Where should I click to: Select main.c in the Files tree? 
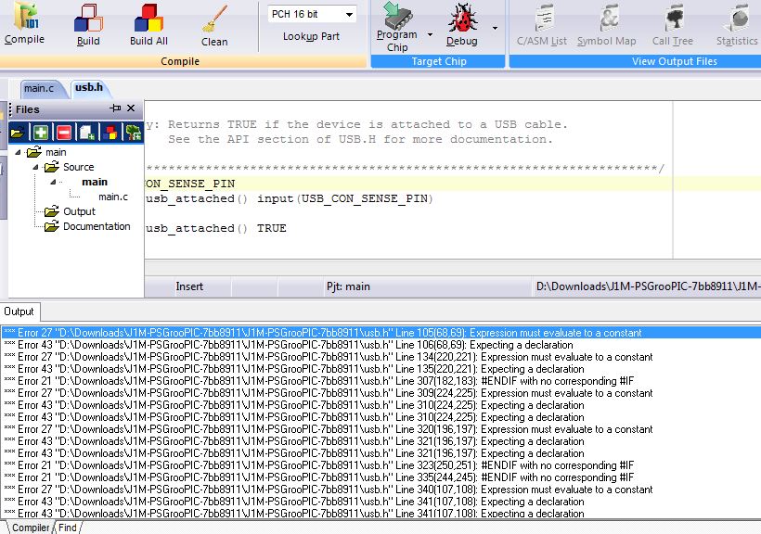pyautogui.click(x=113, y=197)
